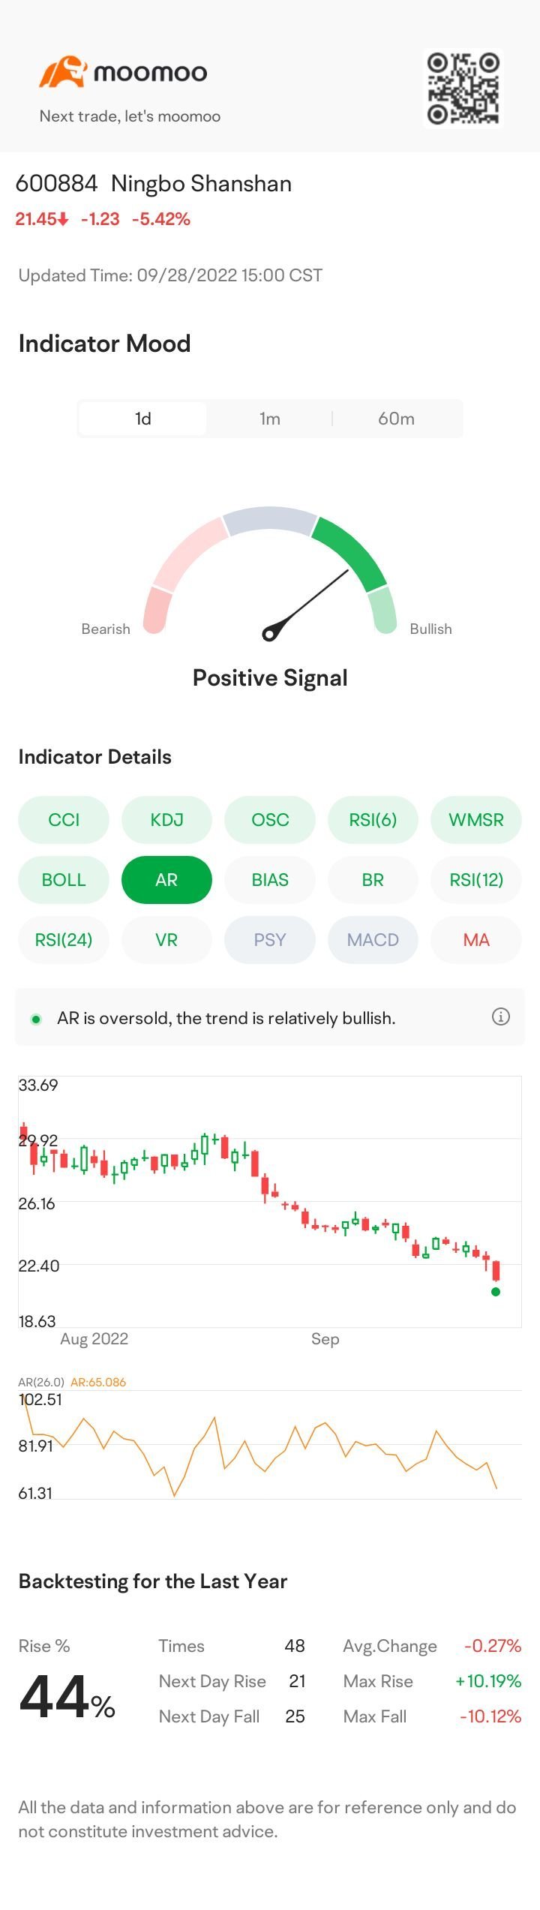Toggle the MACD indicator chip
This screenshot has width=540, height=1910.
[373, 940]
